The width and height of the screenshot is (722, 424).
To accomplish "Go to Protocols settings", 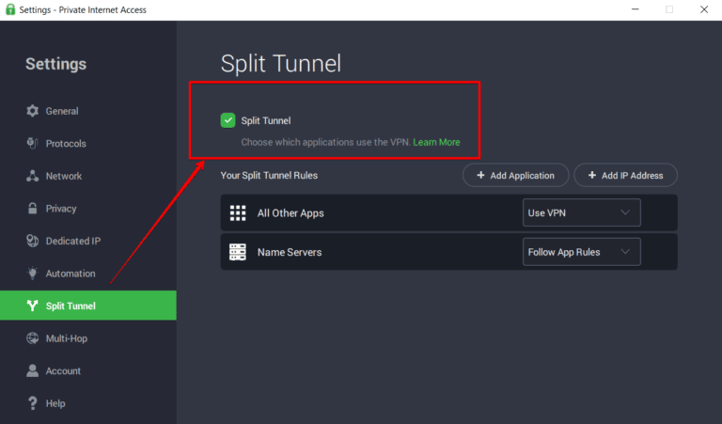I will coord(88,143).
